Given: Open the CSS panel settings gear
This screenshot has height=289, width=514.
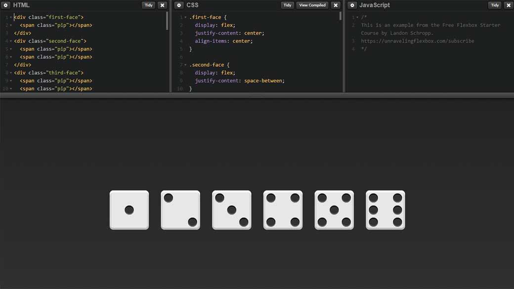Looking at the screenshot, I should (x=179, y=5).
